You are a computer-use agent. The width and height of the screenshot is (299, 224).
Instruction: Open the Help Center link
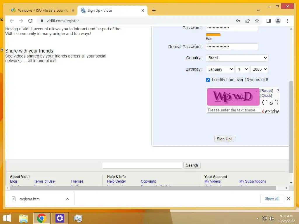(117, 181)
